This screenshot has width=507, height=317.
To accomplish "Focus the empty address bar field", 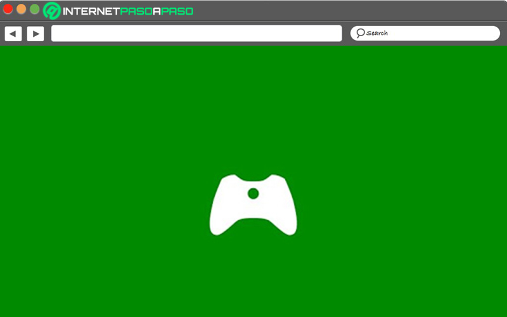I will click(196, 34).
